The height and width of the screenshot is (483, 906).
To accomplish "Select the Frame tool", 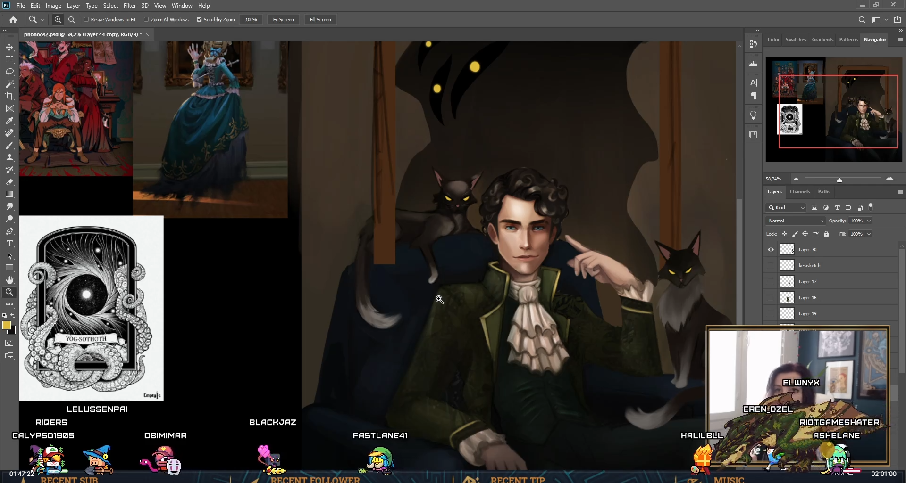I will click(9, 108).
